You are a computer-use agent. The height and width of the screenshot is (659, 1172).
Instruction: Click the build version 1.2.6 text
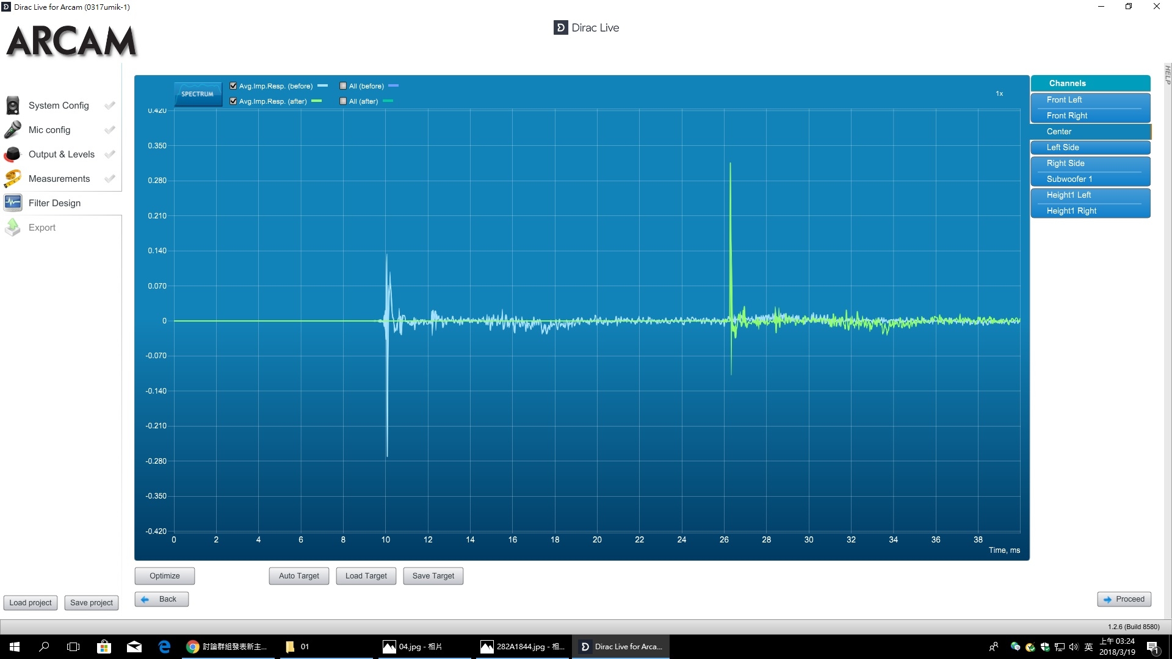click(x=1134, y=627)
